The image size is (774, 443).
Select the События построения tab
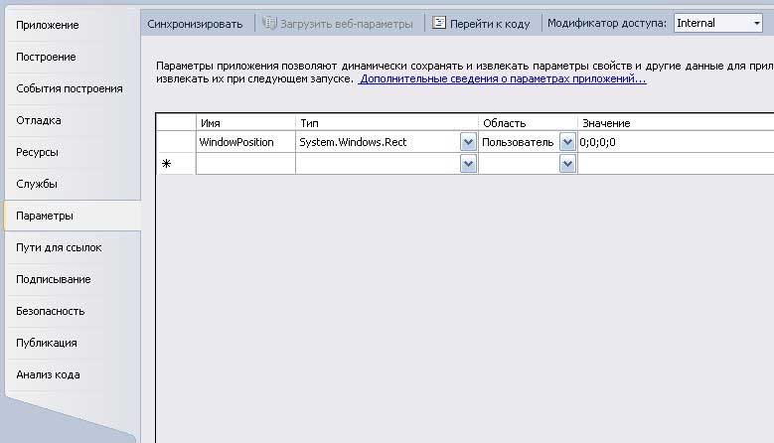click(70, 88)
